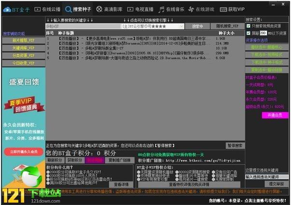Click the 序号 column header
The height and width of the screenshot is (205, 291).
[x=50, y=33]
